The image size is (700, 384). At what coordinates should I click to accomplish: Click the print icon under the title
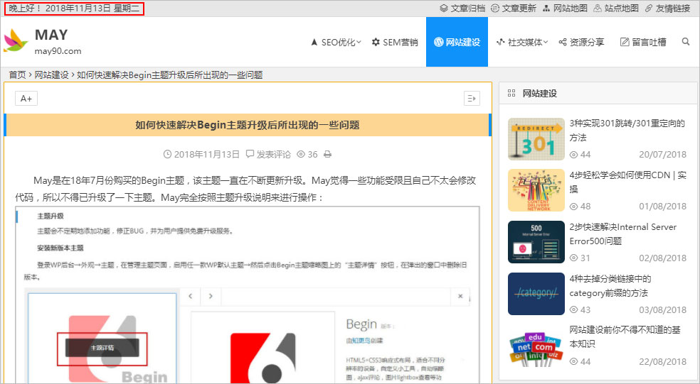click(328, 155)
